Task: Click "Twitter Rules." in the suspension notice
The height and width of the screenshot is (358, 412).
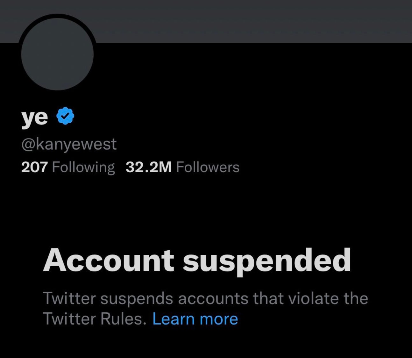Action: pos(95,319)
